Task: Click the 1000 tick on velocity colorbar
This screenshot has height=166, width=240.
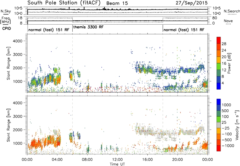Action: pos(226,105)
